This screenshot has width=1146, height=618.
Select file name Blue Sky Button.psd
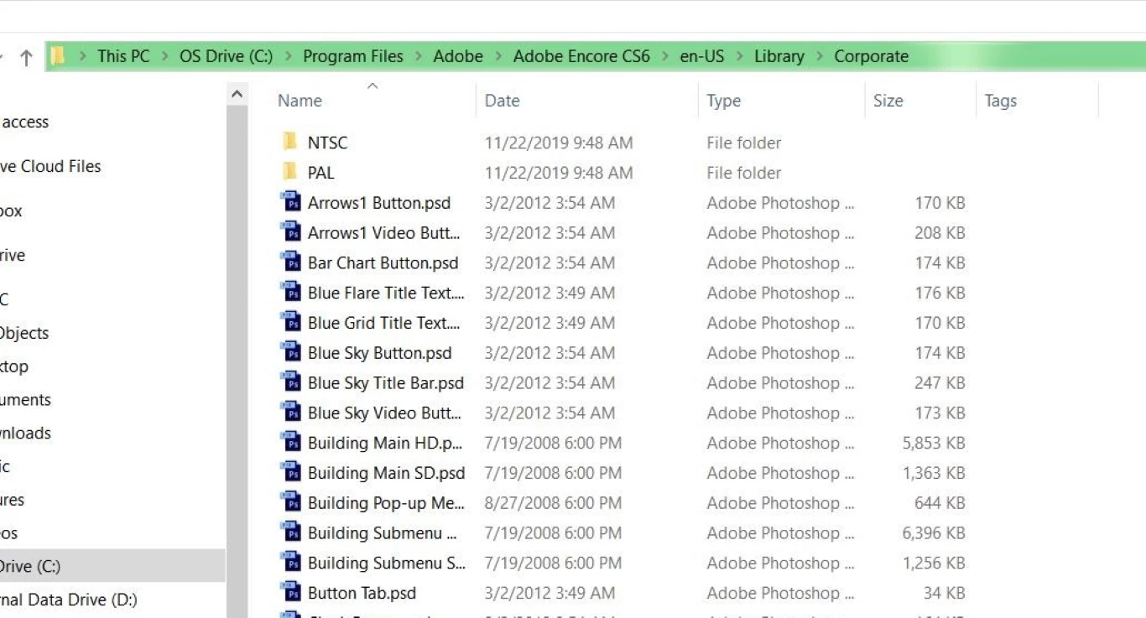click(x=380, y=353)
